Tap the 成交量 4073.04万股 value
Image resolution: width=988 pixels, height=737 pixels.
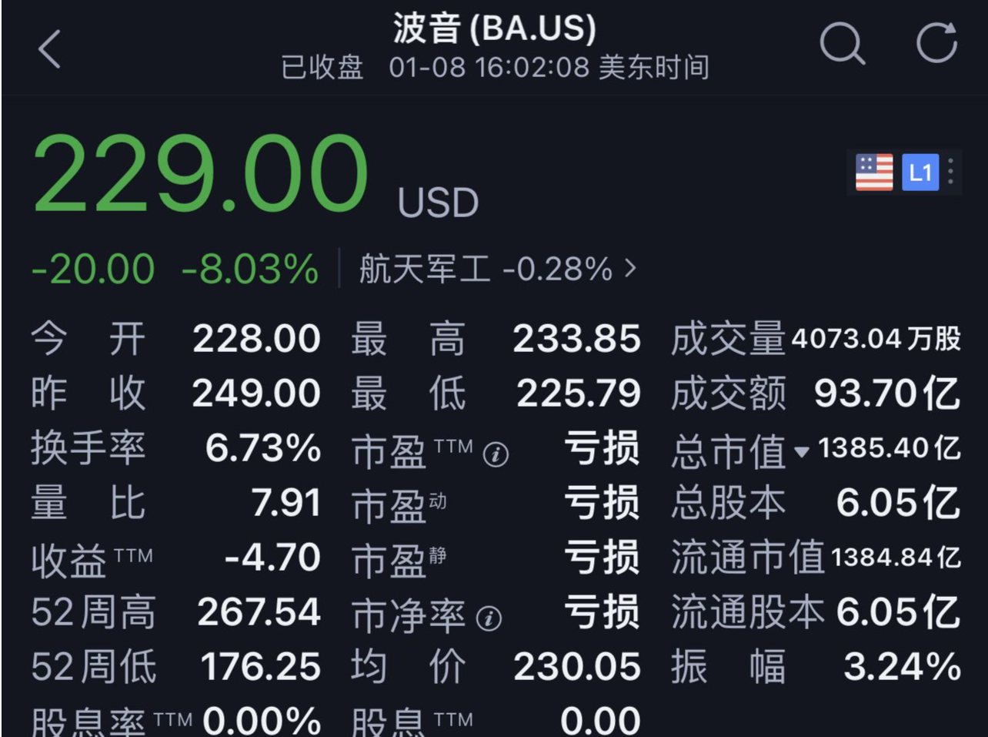click(876, 339)
